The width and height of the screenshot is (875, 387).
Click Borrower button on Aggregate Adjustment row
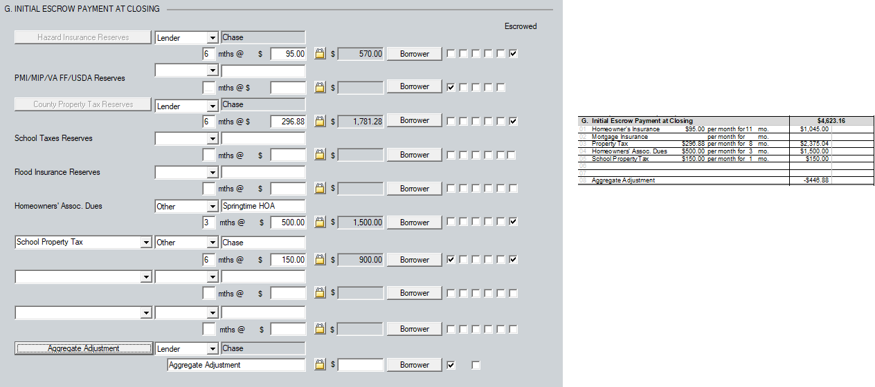pyautogui.click(x=414, y=364)
